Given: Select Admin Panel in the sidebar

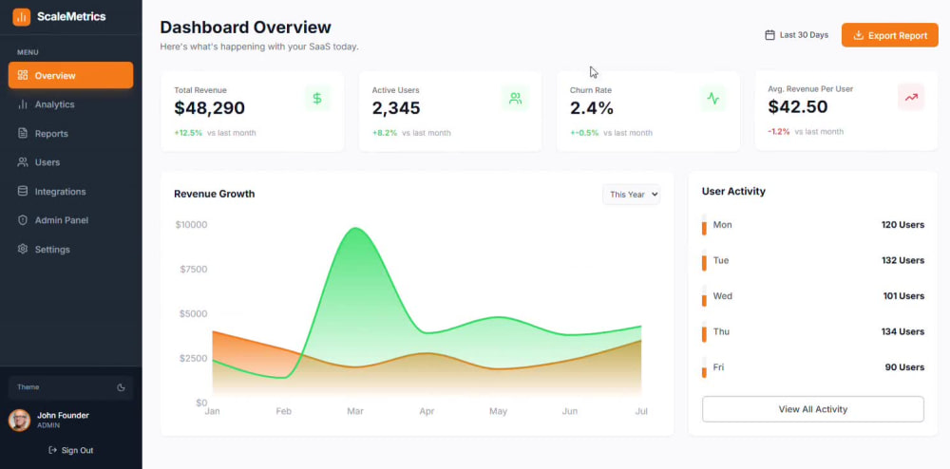Looking at the screenshot, I should [71, 220].
